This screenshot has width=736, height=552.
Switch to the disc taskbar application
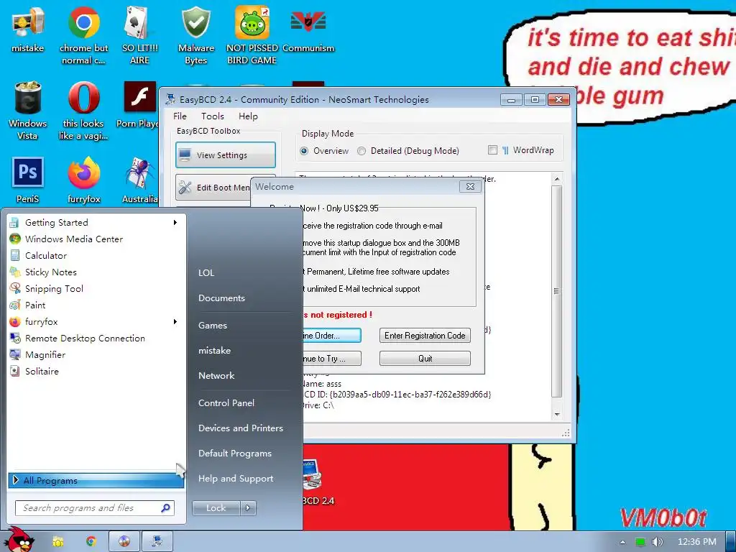tap(124, 542)
